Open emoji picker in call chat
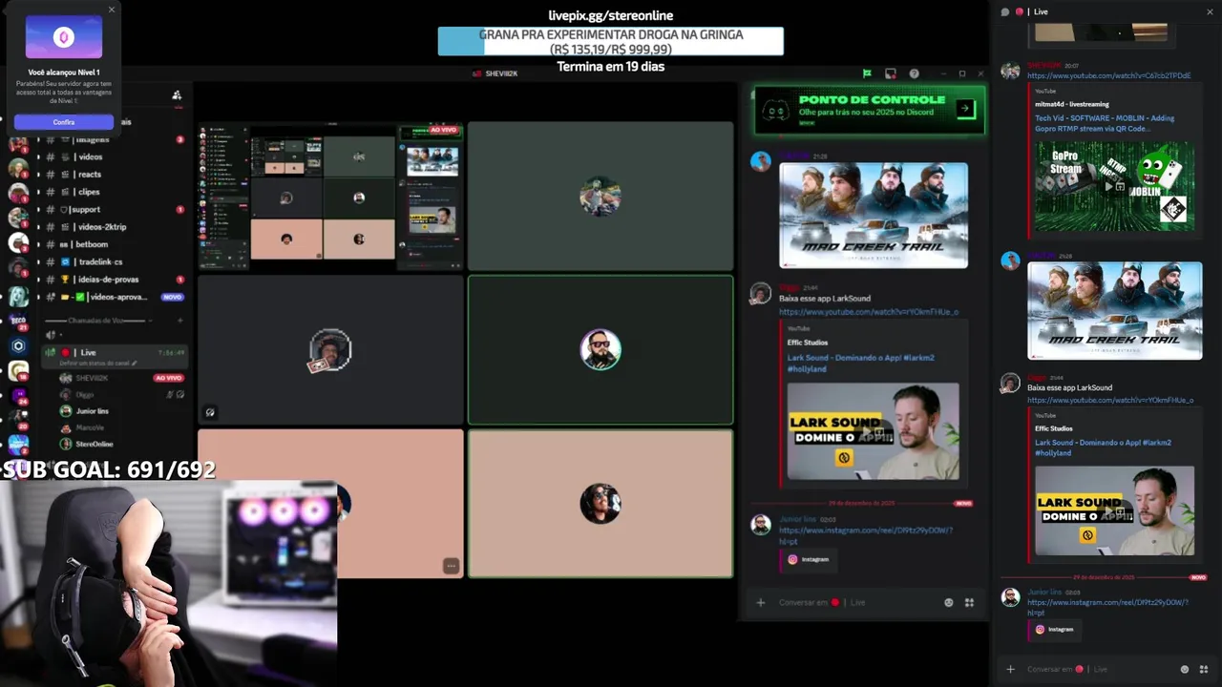Image resolution: width=1222 pixels, height=687 pixels. [x=949, y=602]
